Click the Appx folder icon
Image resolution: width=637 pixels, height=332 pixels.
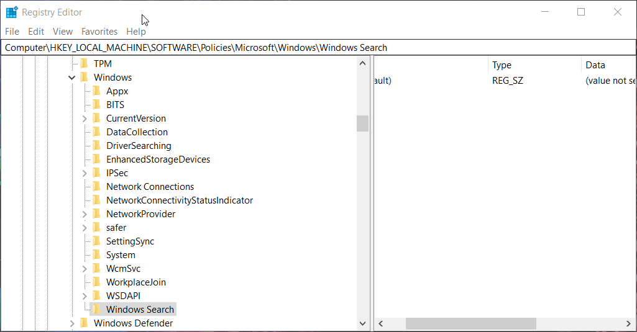(97, 91)
